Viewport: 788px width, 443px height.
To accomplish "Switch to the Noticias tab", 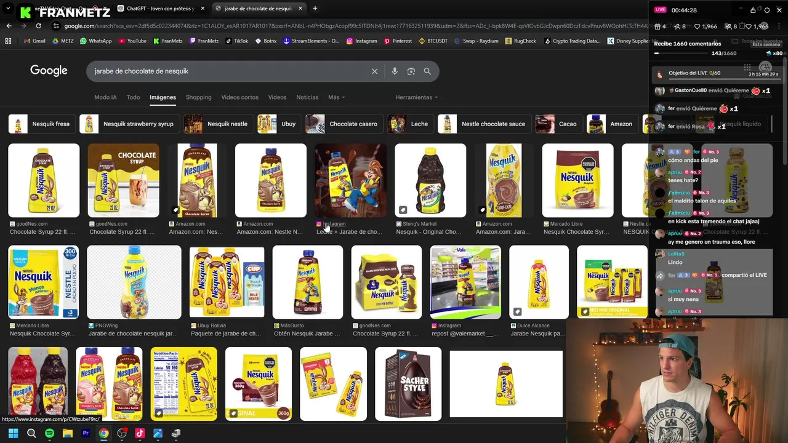I will (x=307, y=97).
